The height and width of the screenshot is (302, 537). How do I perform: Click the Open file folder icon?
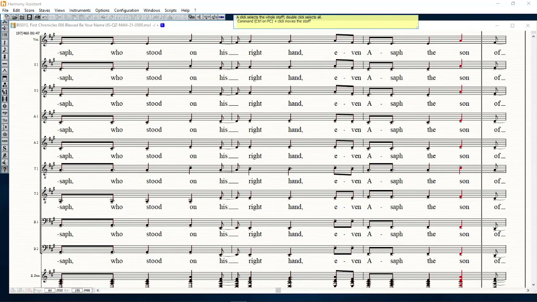[15, 17]
